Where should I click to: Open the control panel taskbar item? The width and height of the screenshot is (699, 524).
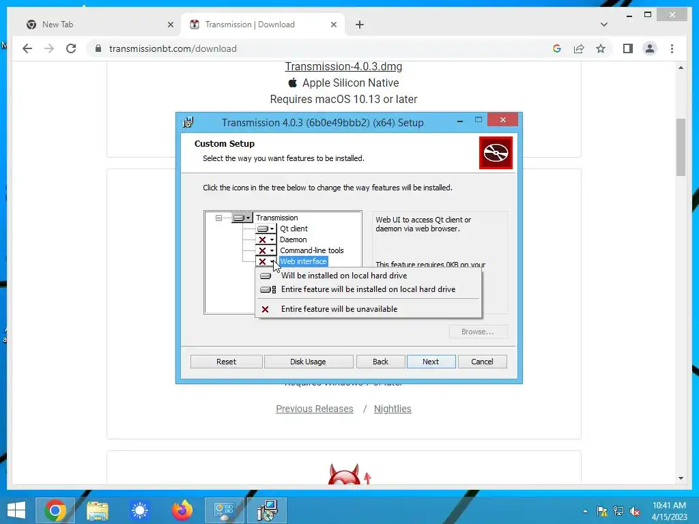pos(224,510)
